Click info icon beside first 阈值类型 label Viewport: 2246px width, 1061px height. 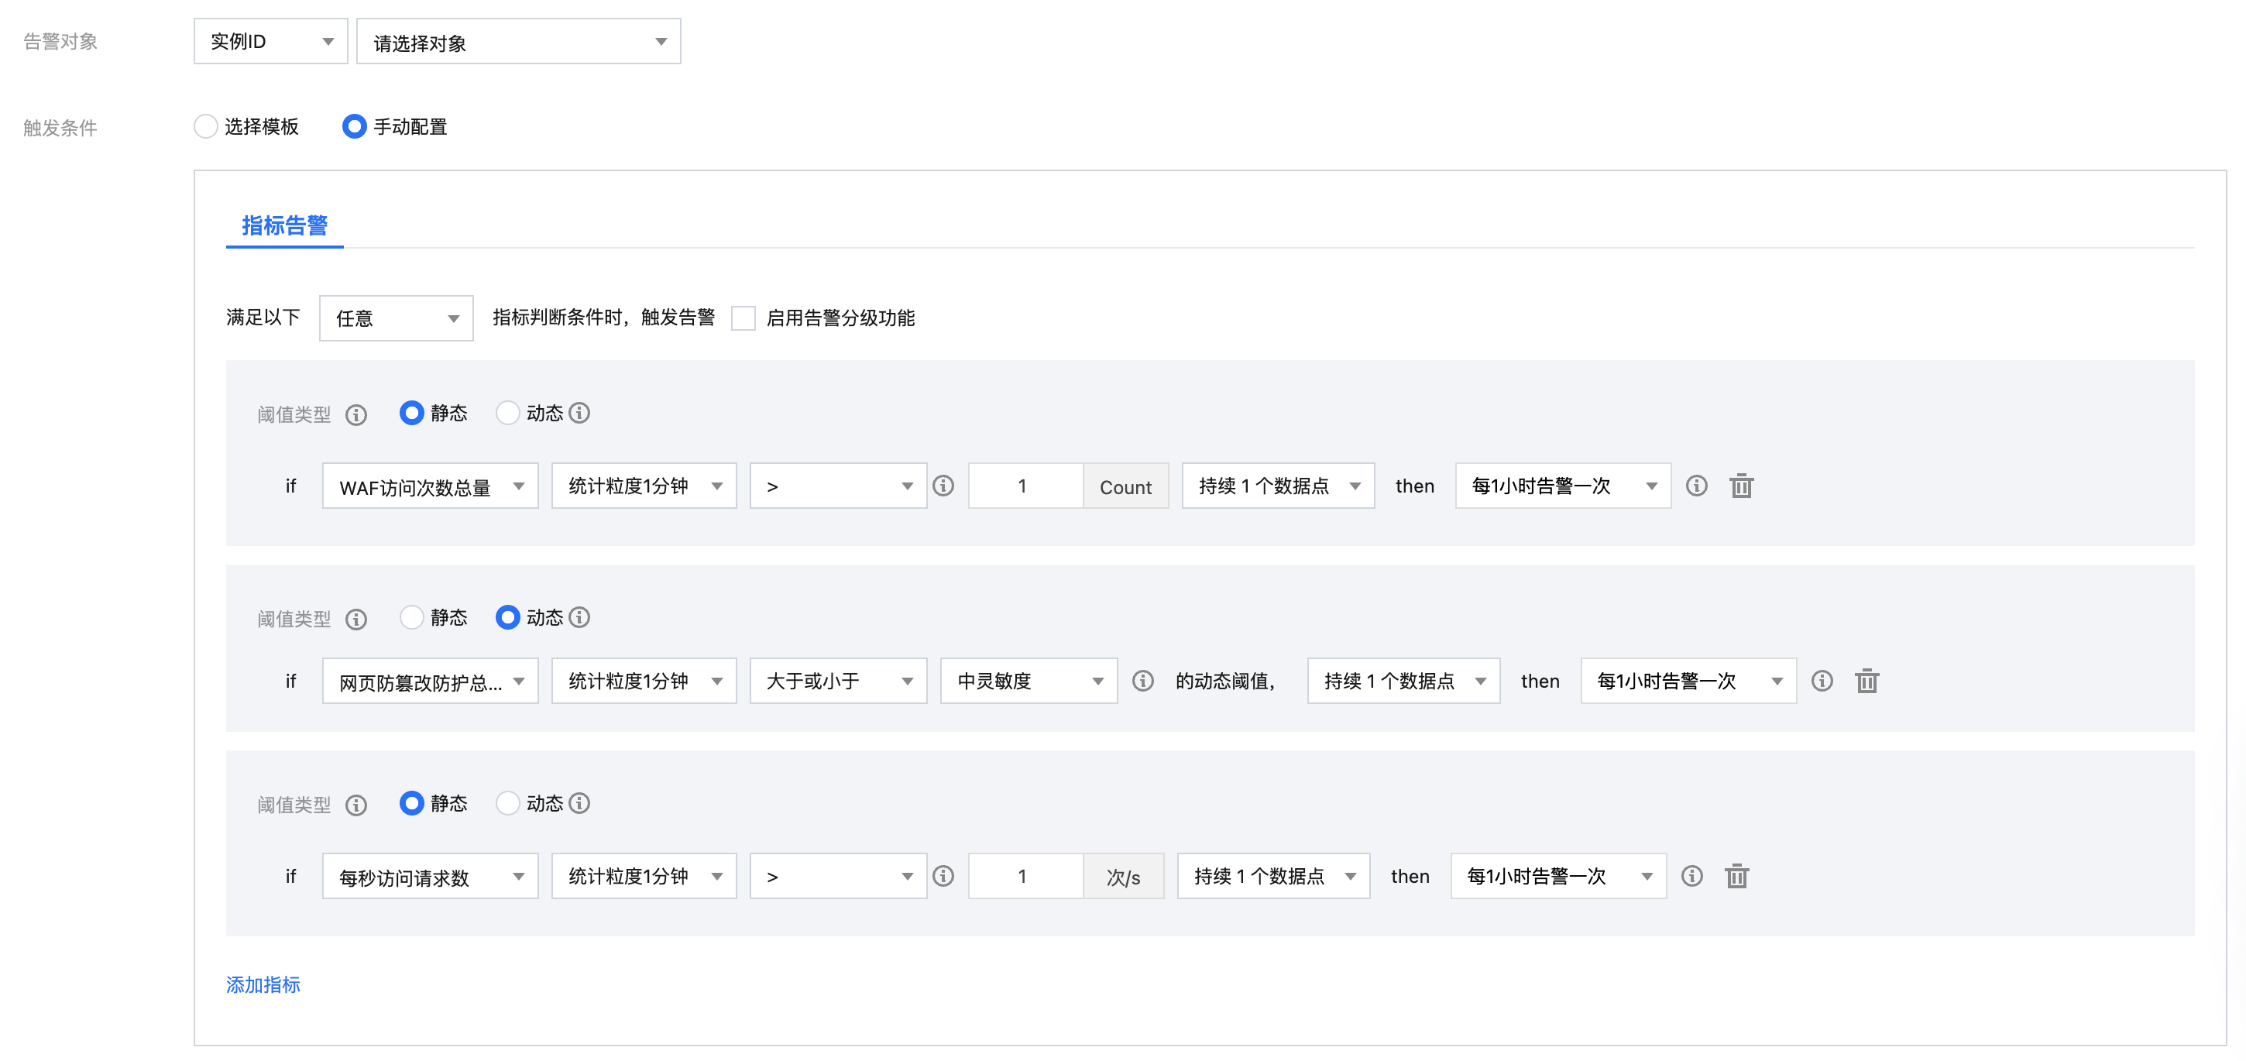click(355, 414)
